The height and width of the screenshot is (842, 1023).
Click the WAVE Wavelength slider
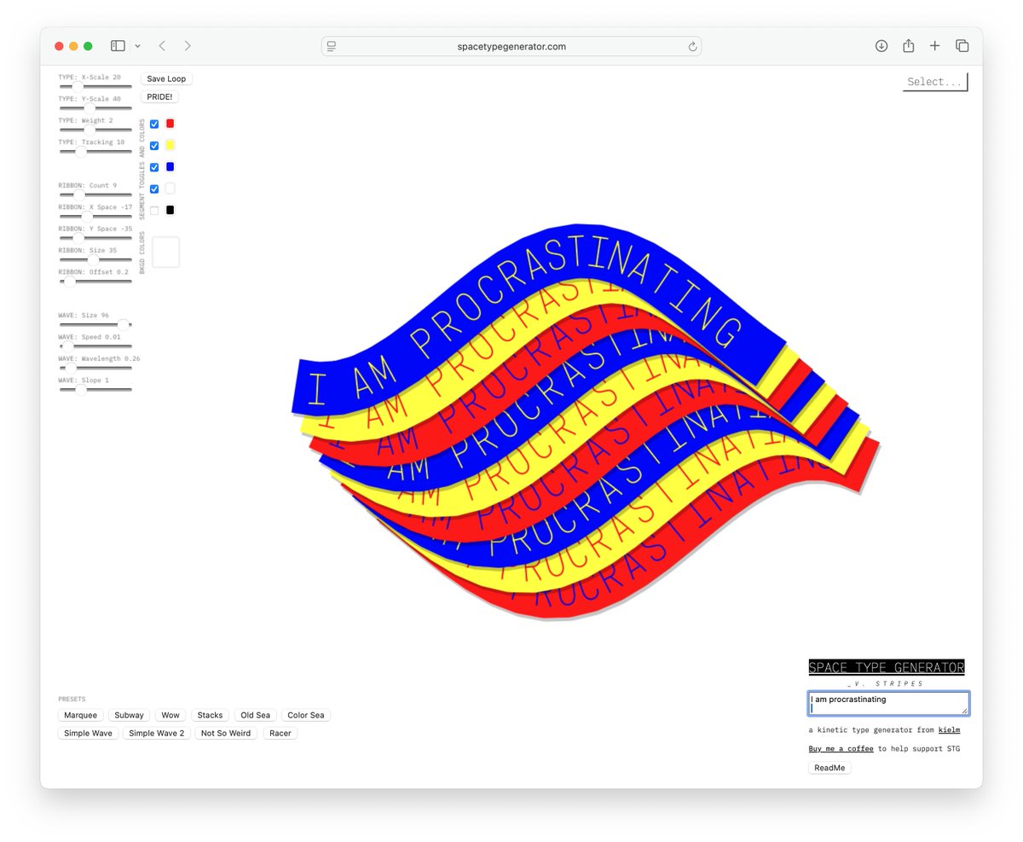point(95,368)
